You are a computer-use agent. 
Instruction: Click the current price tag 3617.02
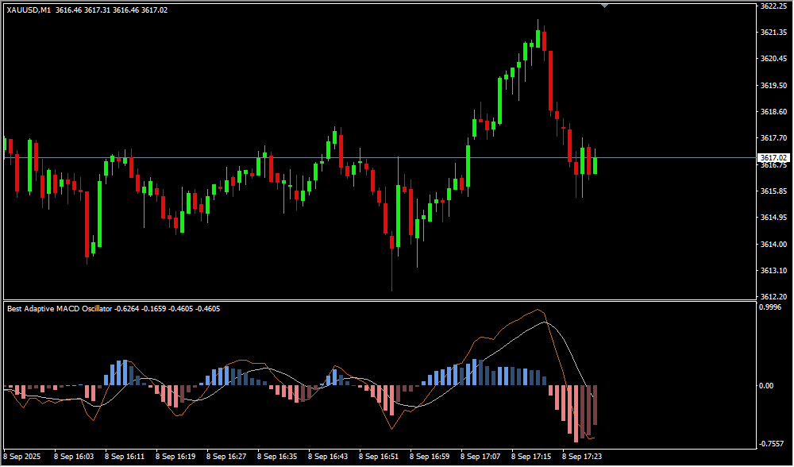pyautogui.click(x=773, y=158)
